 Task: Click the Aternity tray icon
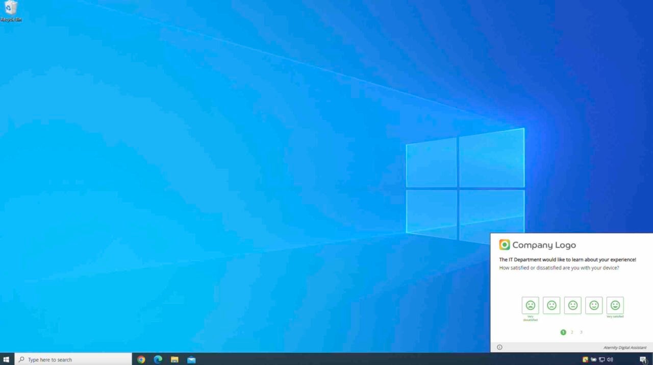click(585, 359)
